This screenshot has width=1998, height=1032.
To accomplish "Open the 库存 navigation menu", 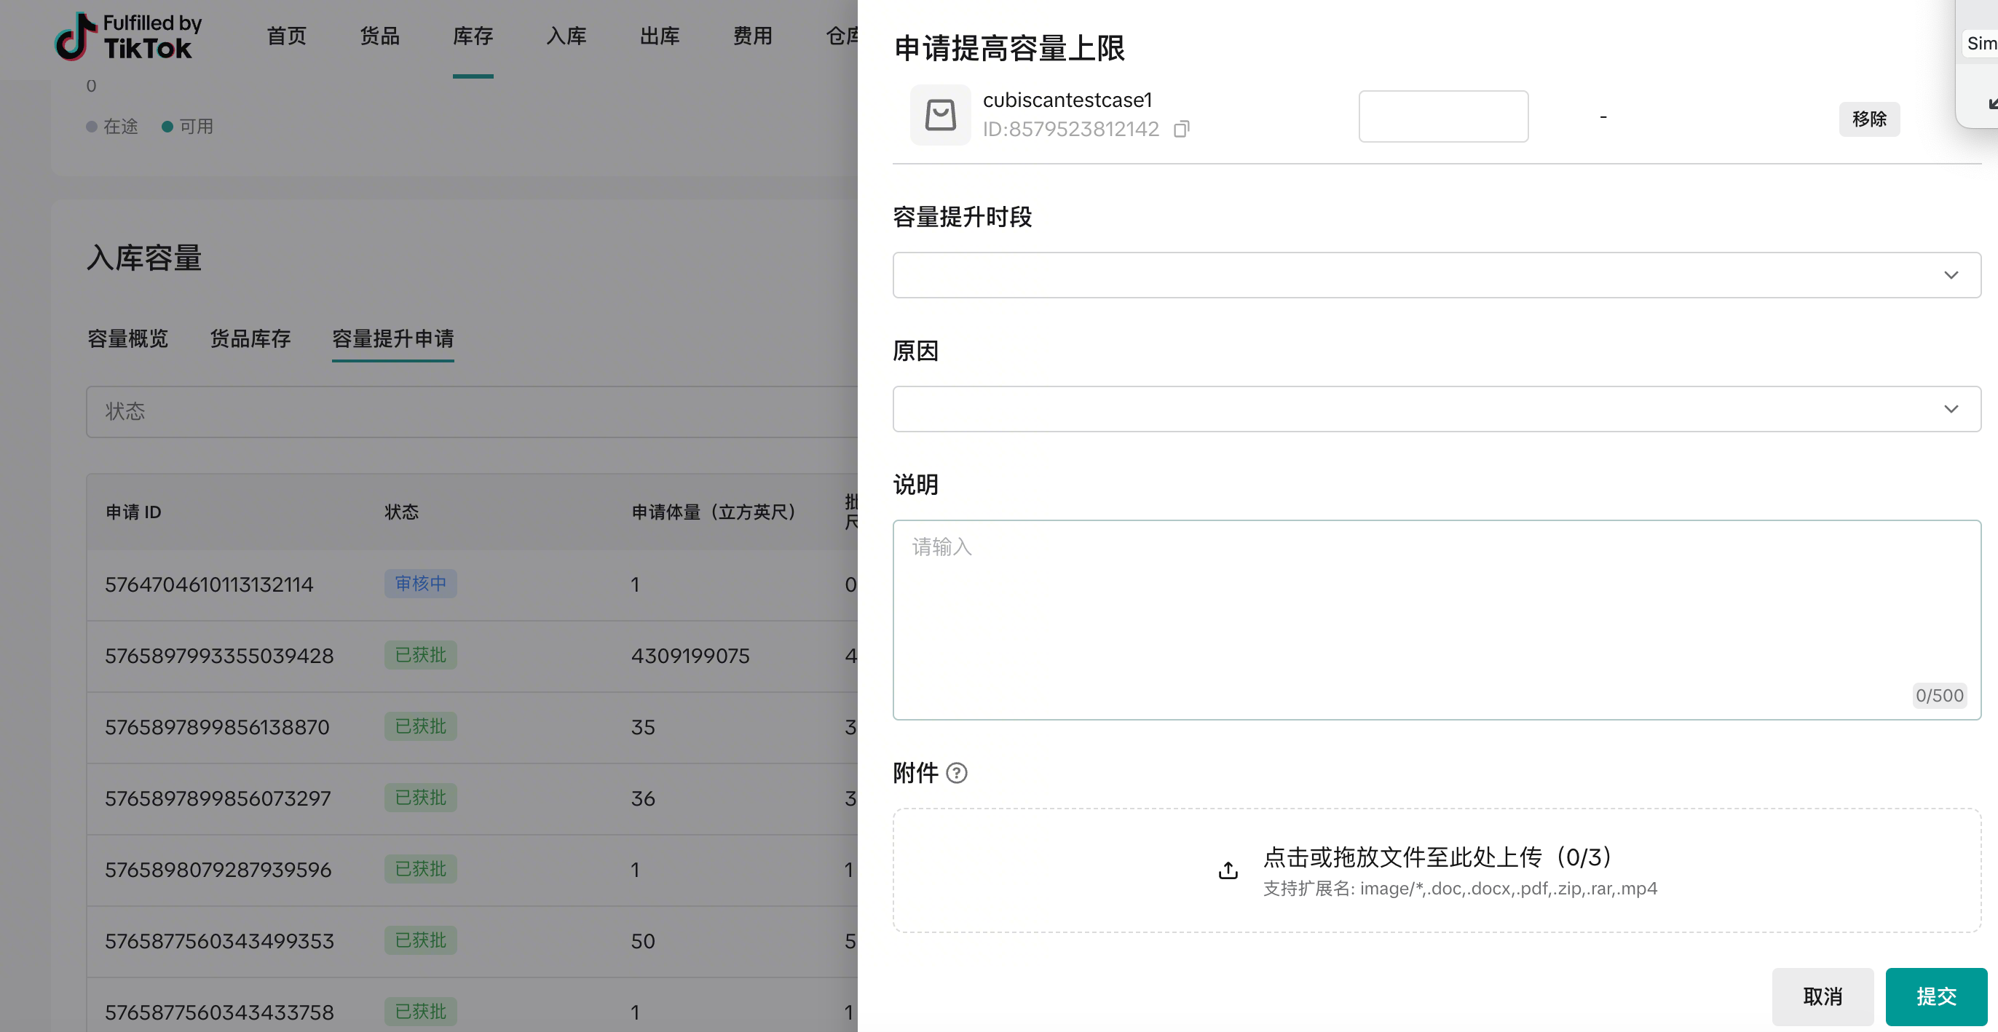I will (473, 36).
